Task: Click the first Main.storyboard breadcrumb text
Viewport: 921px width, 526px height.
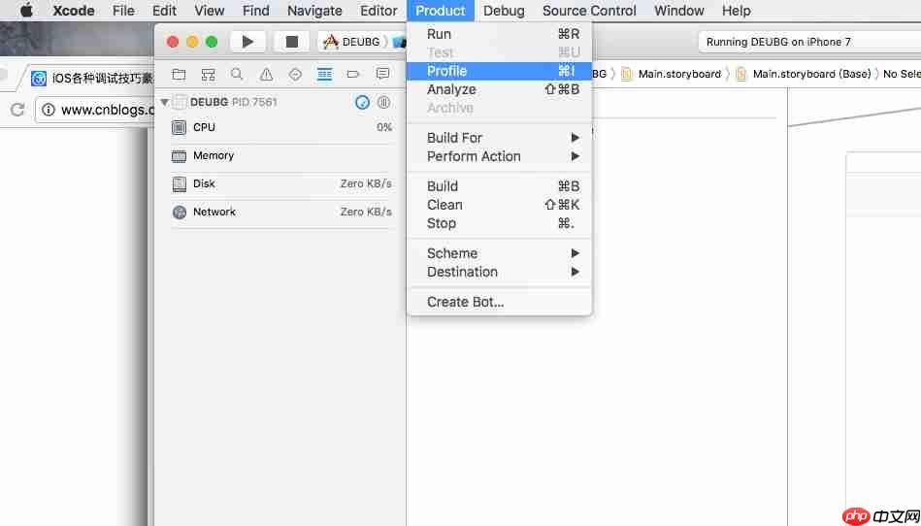Action: [x=679, y=74]
